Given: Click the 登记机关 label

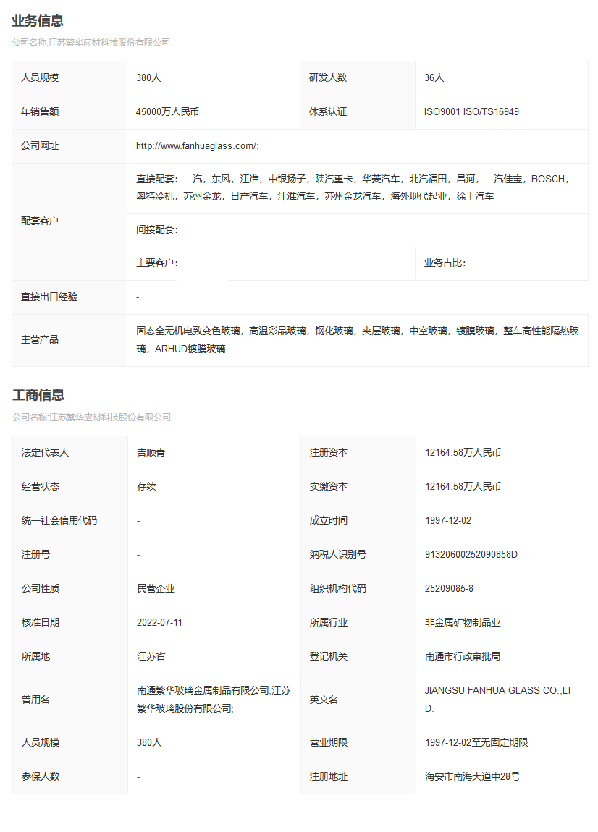Looking at the screenshot, I should (x=329, y=656).
